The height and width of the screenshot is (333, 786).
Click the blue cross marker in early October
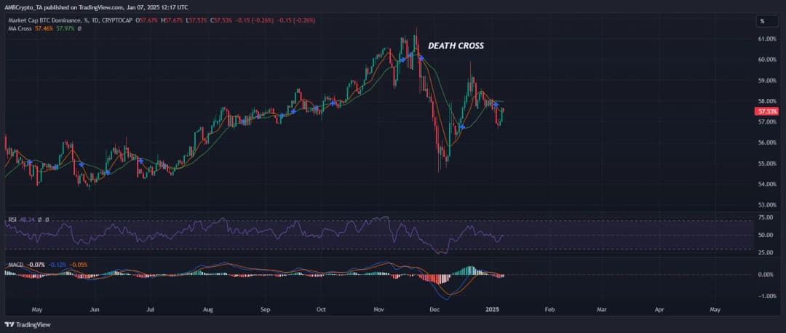click(333, 103)
